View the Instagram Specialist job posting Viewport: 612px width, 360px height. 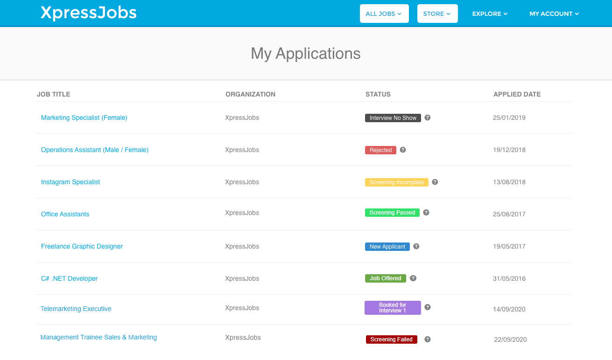(x=70, y=182)
